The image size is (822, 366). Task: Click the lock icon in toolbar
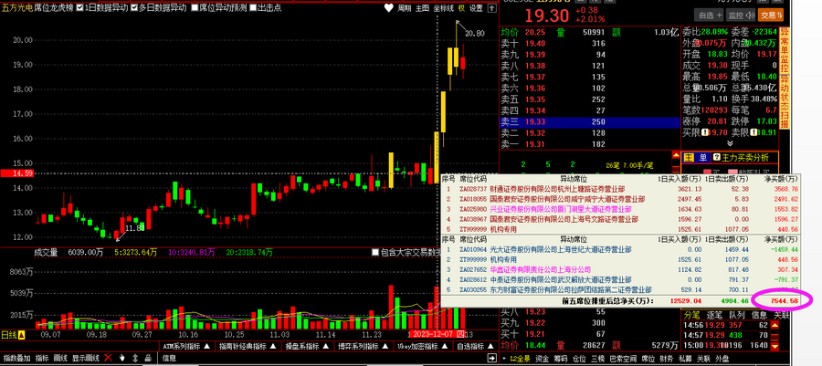[148, 358]
